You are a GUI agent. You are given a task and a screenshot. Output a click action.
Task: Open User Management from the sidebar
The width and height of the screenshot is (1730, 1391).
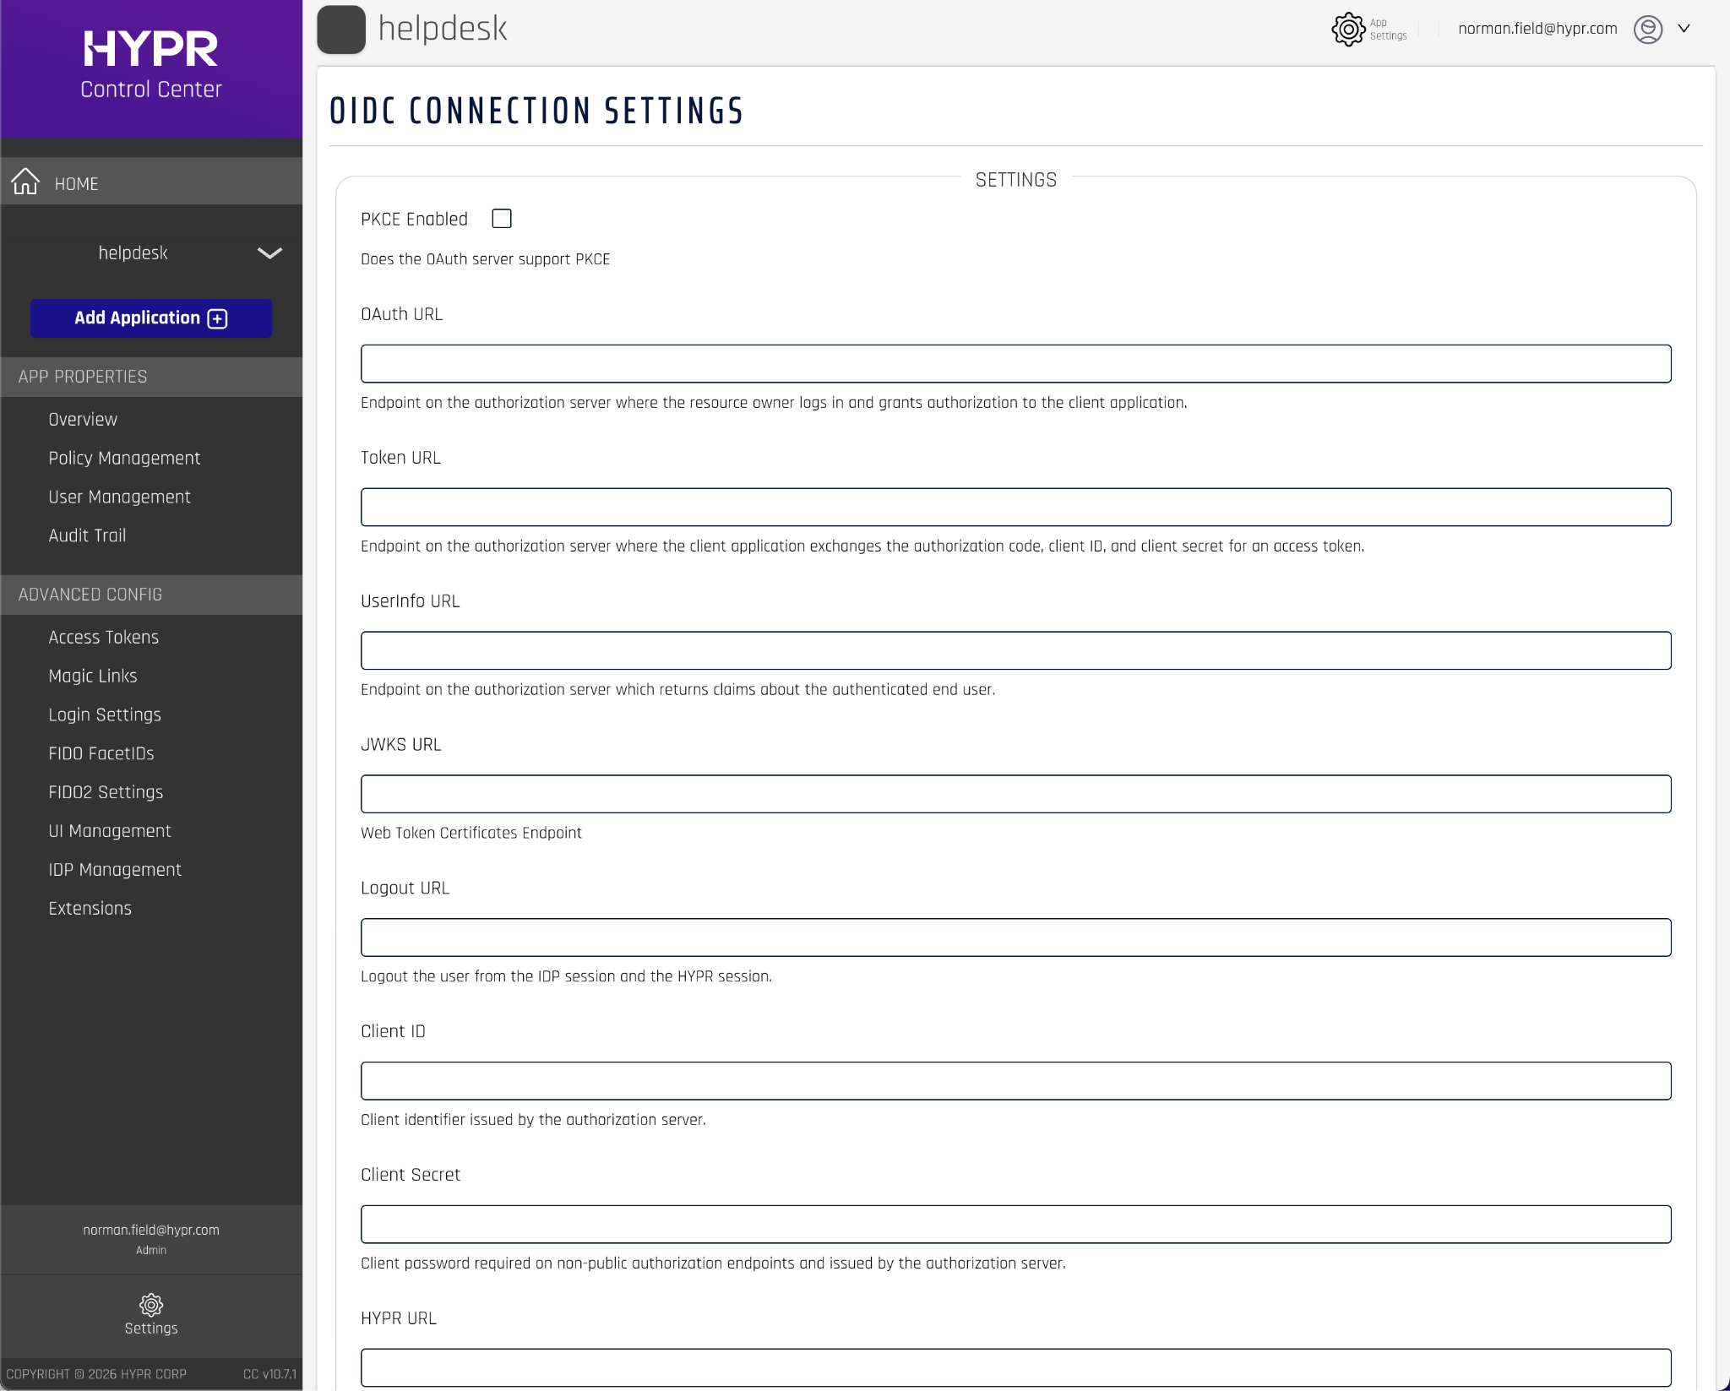(119, 497)
